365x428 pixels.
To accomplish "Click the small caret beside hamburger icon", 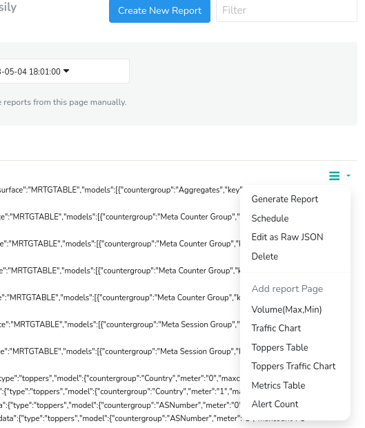I will [x=348, y=175].
